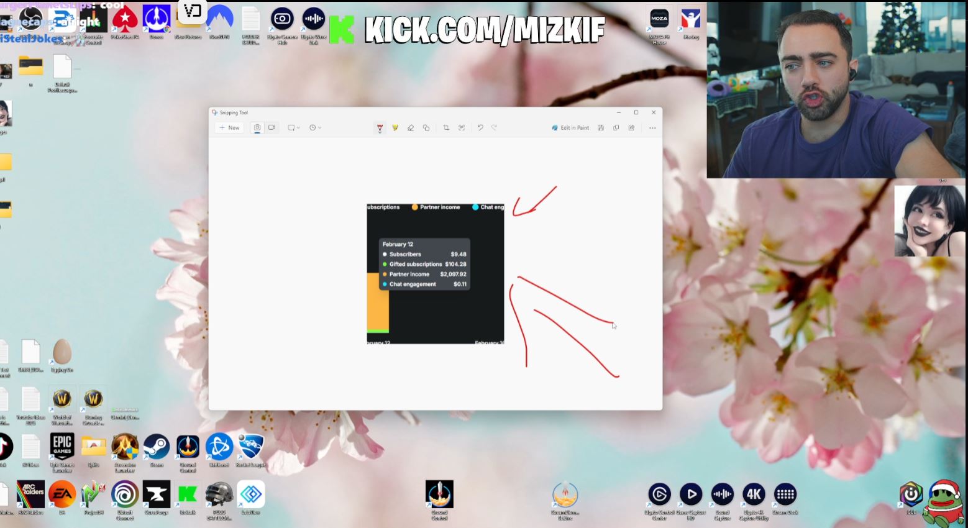
Task: Open the egg icon desktop shortcut
Action: pos(62,355)
